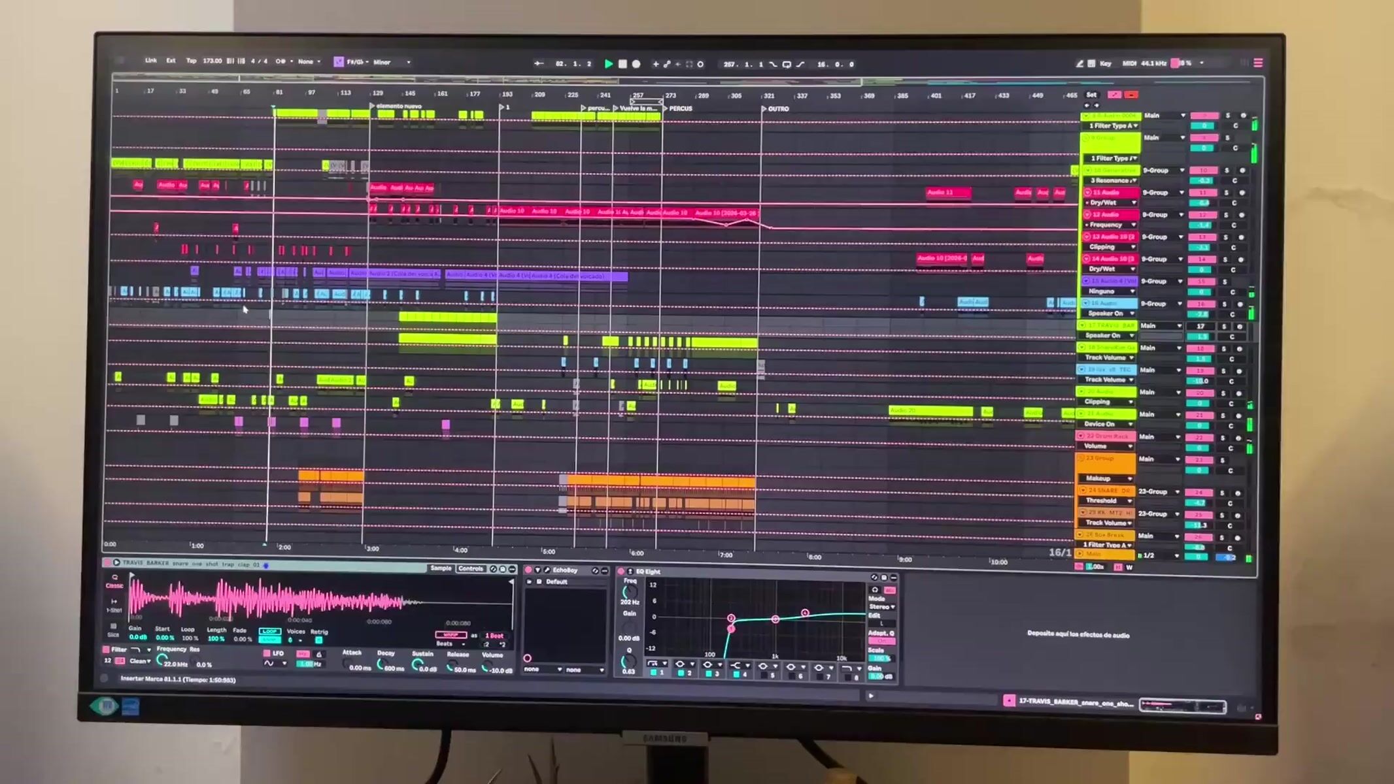Click the Tap tempo button
The height and width of the screenshot is (784, 1394).
pyautogui.click(x=191, y=61)
